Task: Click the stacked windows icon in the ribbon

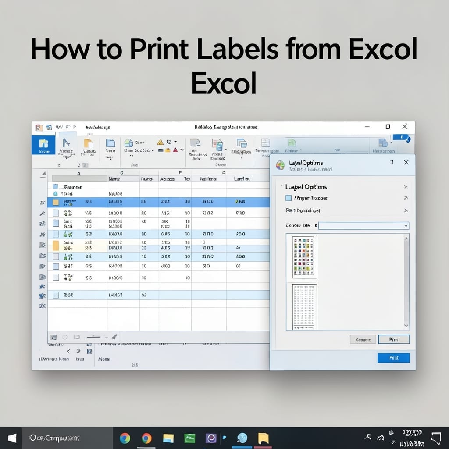Action: coord(242,143)
